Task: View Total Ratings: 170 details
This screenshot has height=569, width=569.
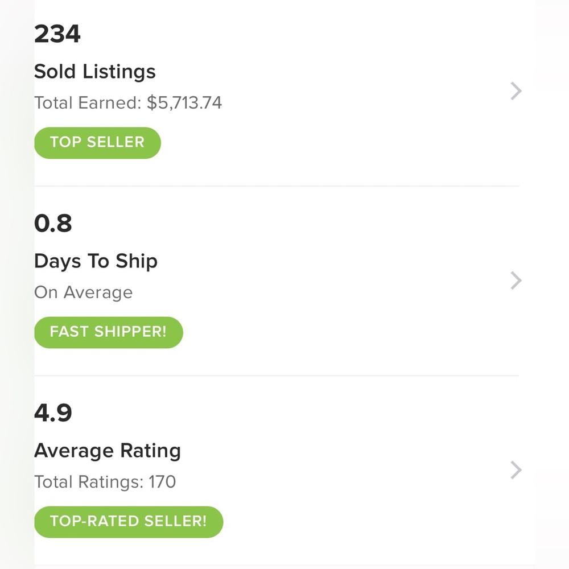Action: [105, 481]
